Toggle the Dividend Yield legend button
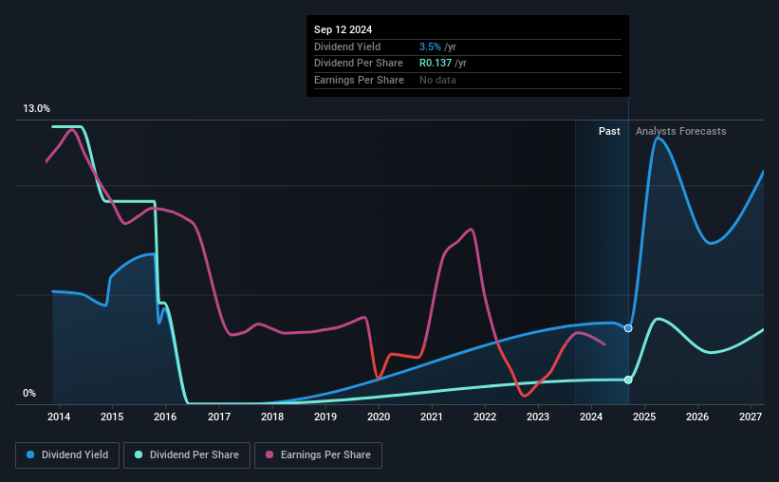Screen dimensions: 779x482 (67, 455)
